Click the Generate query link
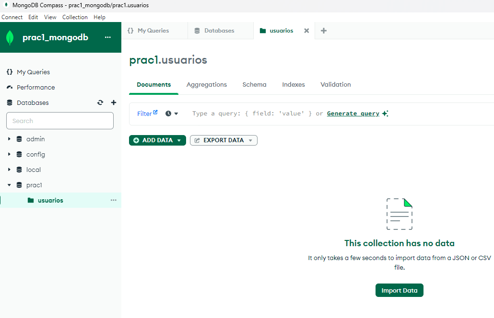 coord(353,114)
